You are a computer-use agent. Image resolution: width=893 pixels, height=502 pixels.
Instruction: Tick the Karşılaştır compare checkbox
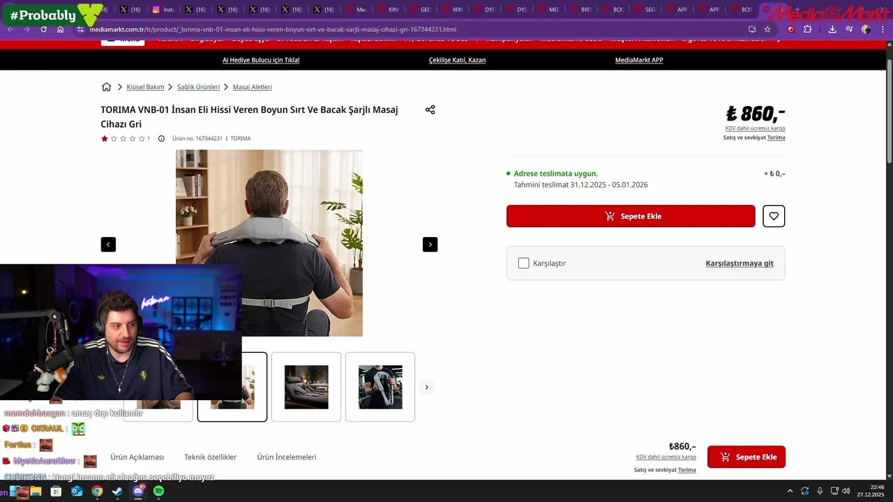point(523,263)
